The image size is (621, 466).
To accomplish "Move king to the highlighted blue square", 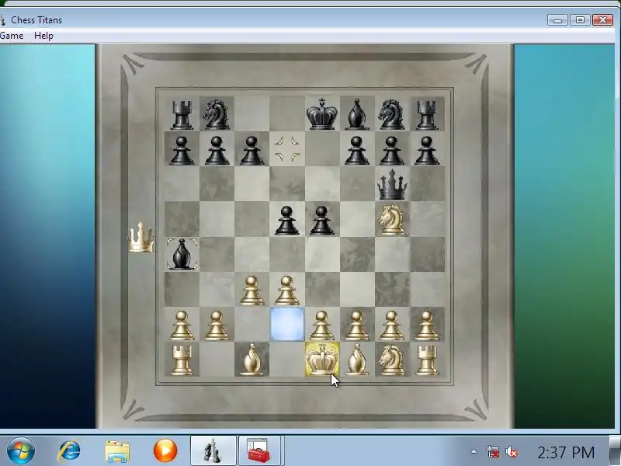I will pyautogui.click(x=287, y=325).
